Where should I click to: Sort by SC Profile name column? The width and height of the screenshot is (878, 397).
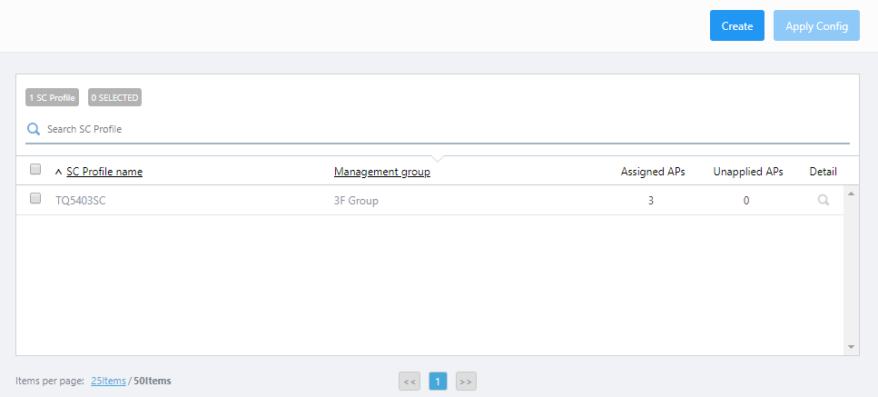[104, 172]
